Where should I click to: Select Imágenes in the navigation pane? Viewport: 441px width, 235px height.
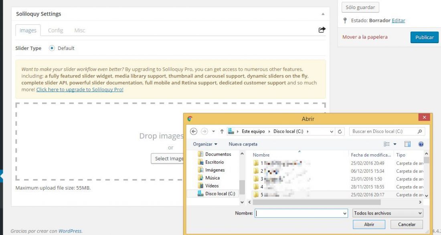point(211,170)
